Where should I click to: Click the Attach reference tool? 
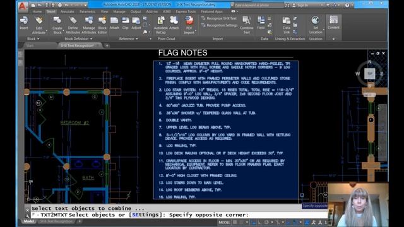(114, 23)
